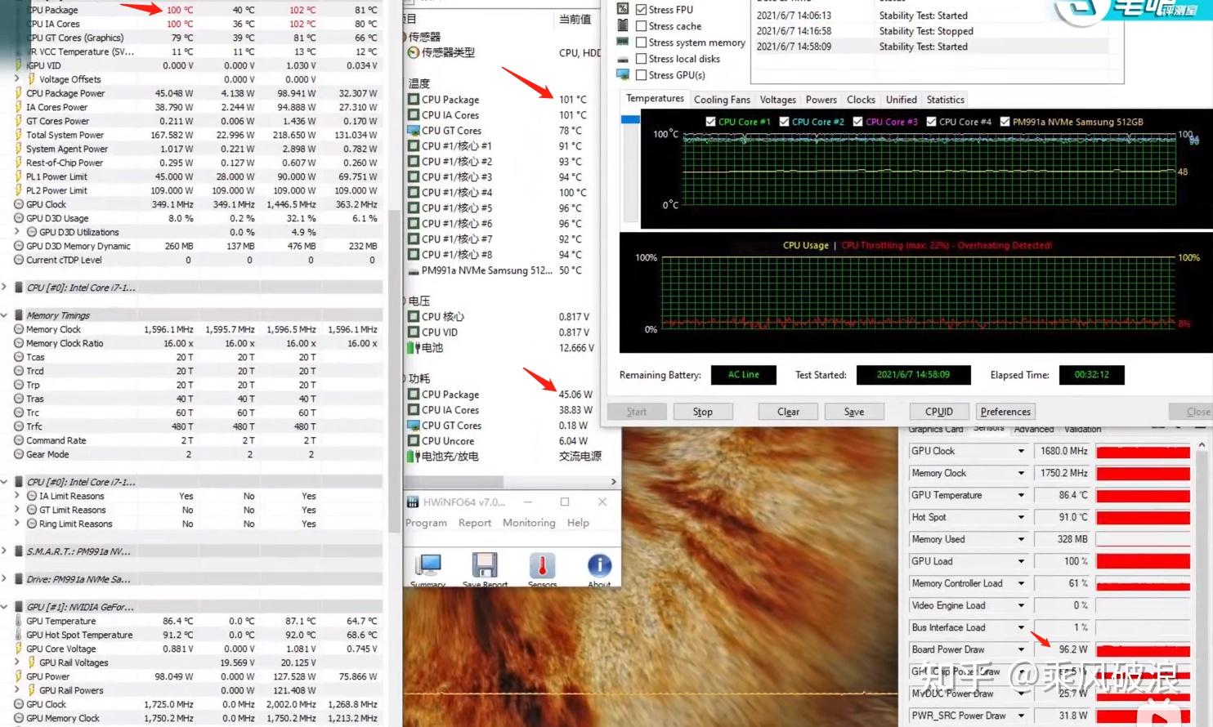Click the clock icon beside Memory Clock row
1213x727 pixels.
pos(19,329)
